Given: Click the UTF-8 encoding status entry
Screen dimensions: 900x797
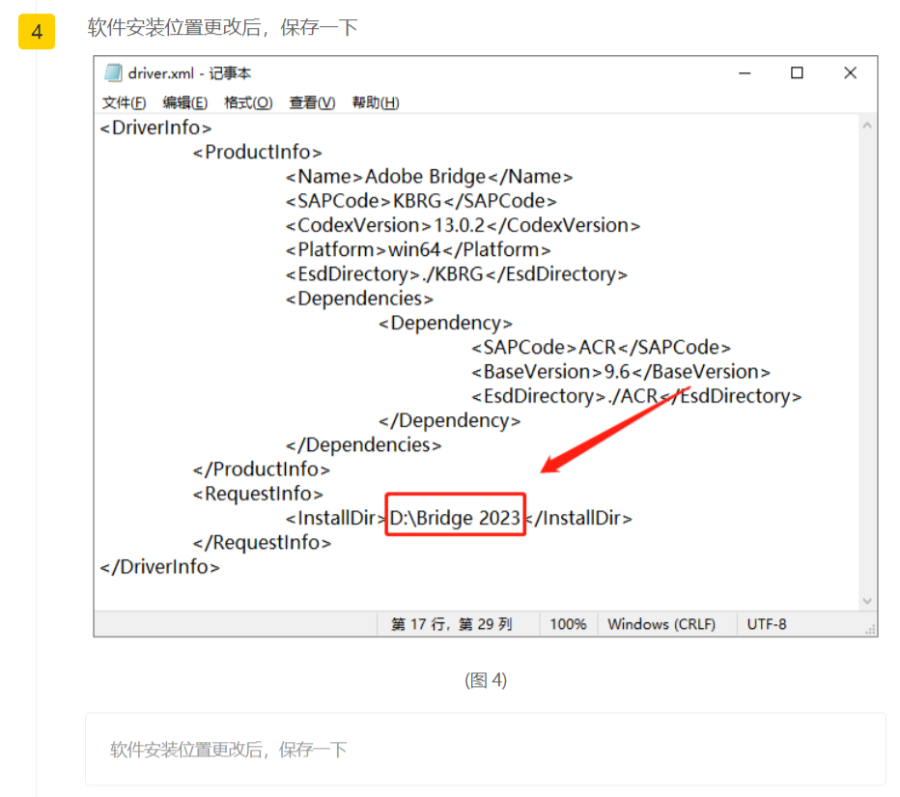Looking at the screenshot, I should click(767, 624).
